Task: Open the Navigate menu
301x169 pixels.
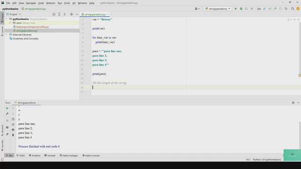Action: (x=31, y=3)
